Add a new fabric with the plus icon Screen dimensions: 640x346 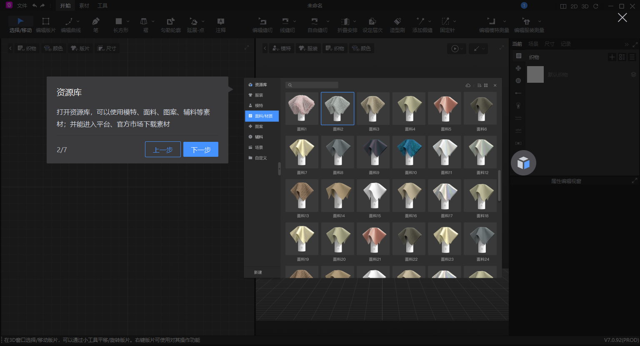point(612,57)
